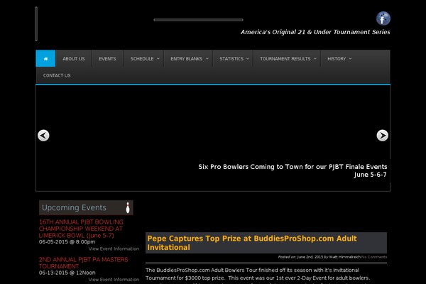Open the Contact Us menu item
The height and width of the screenshot is (284, 426).
[x=57, y=75]
